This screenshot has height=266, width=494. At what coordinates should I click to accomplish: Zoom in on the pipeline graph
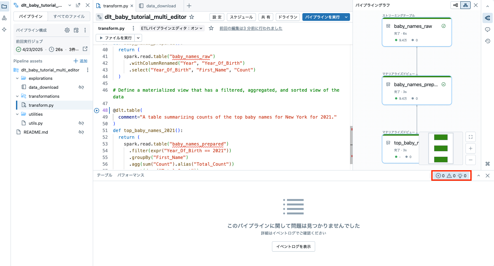[470, 148]
